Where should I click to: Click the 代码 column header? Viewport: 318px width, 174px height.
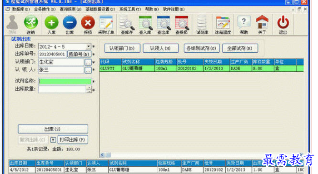[x=110, y=62]
